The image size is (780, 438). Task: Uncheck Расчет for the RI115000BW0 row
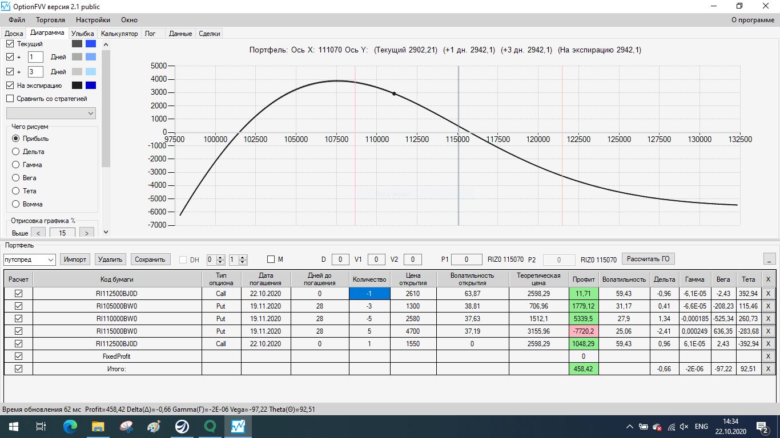pyautogui.click(x=19, y=331)
